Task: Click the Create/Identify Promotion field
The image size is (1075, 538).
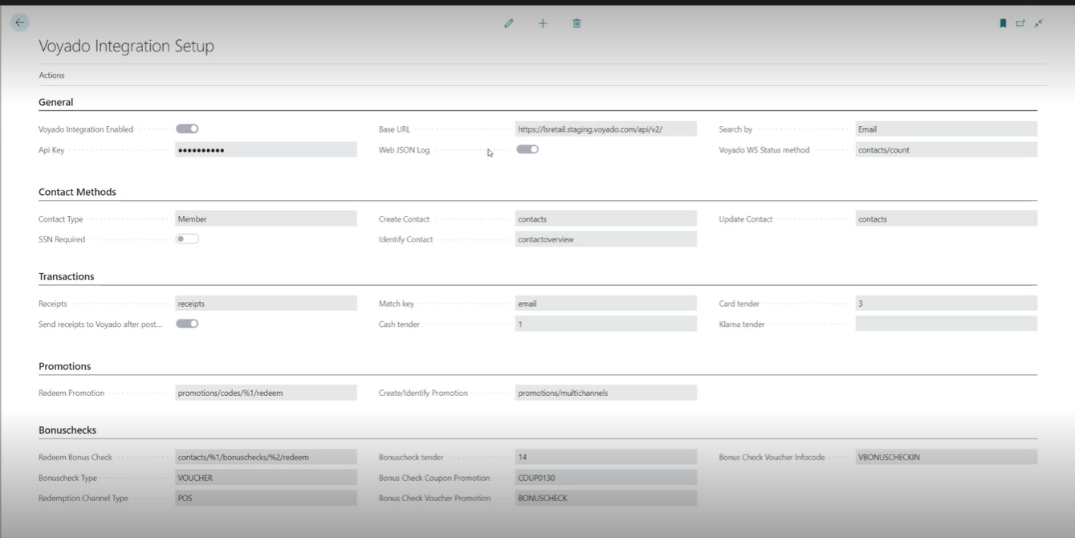Action: click(x=606, y=393)
